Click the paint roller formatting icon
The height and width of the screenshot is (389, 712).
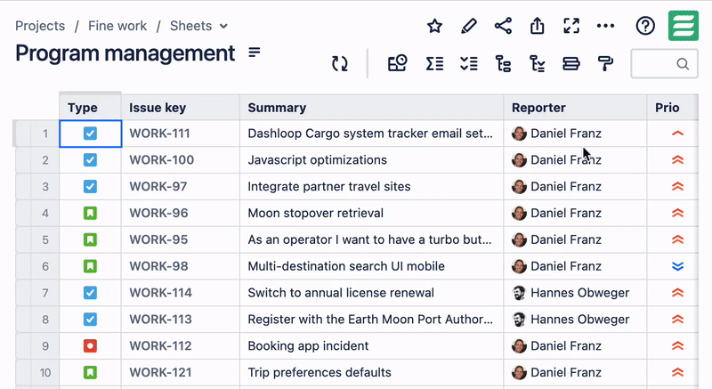click(x=605, y=63)
